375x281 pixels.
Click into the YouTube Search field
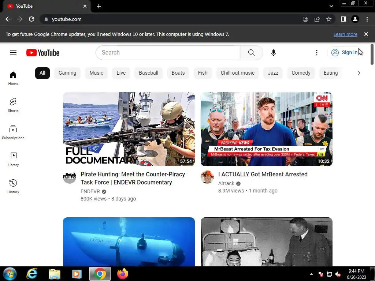168,53
